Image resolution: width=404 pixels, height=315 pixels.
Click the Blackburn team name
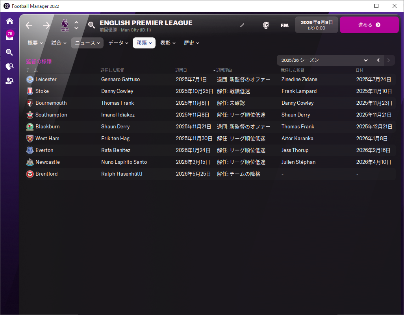[47, 127]
